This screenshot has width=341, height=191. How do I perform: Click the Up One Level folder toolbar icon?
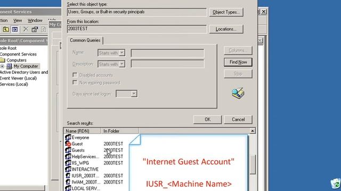[6, 29]
